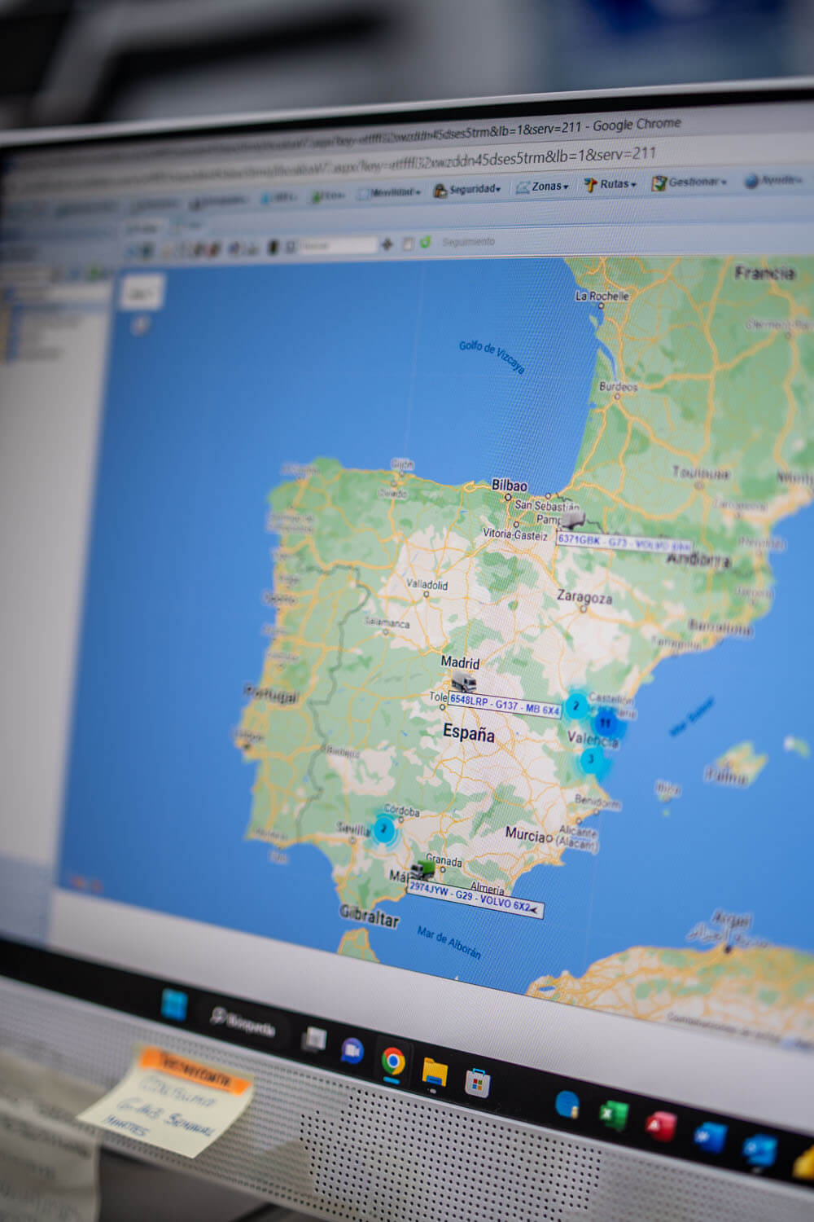Open the 3-vehicle cluster south of Valencia

tap(591, 760)
